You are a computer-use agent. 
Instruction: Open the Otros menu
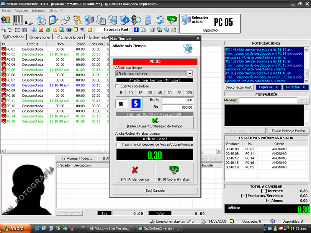(x=53, y=11)
